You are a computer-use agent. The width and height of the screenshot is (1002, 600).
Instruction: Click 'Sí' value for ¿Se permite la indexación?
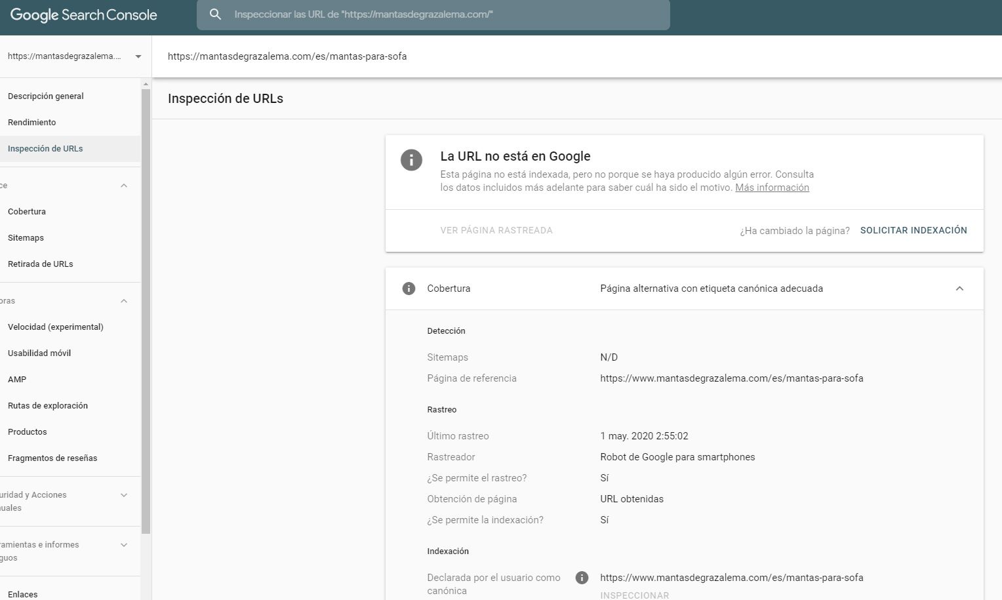tap(605, 520)
